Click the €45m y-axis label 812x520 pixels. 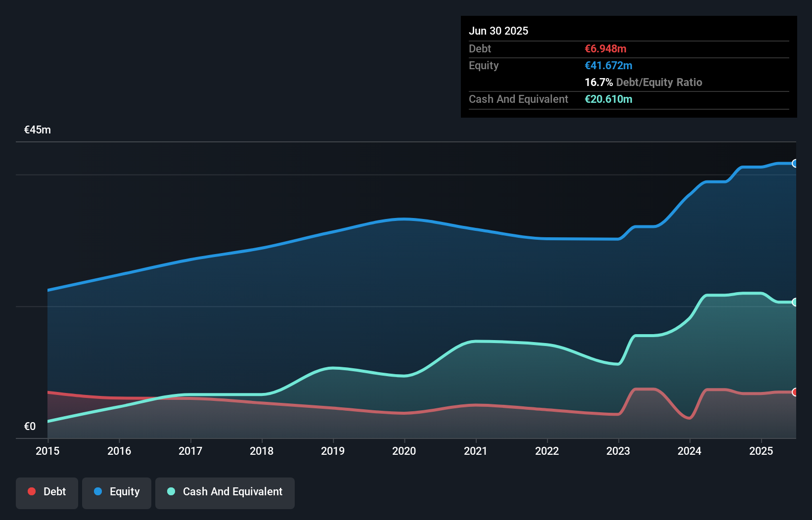click(x=38, y=130)
